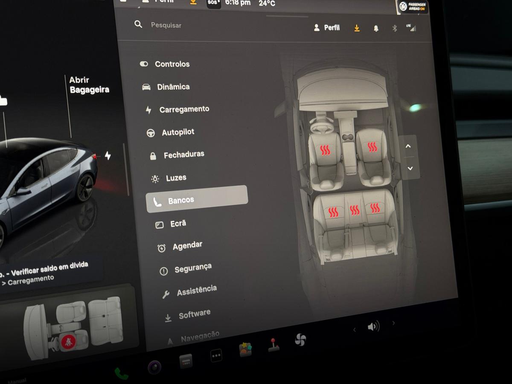Viewport: 512px width, 384px height.
Task: Select Autopilot in the settings sidebar
Action: [x=170, y=132]
